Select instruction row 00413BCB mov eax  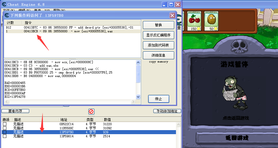pos(72,31)
